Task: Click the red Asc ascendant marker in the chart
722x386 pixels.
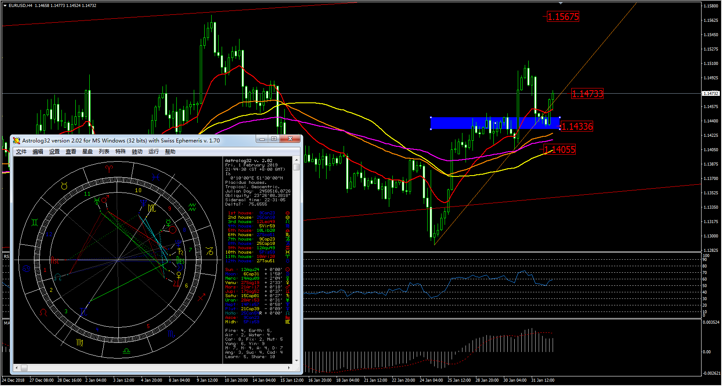Action: coord(54,261)
